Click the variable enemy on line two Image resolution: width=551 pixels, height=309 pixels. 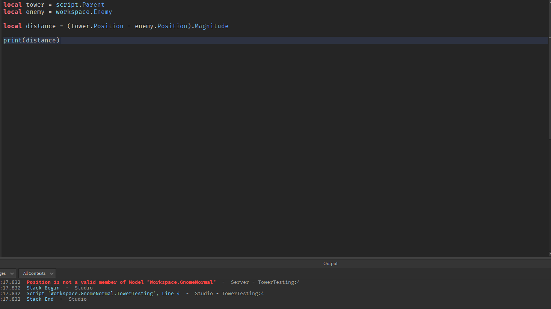pyautogui.click(x=35, y=12)
